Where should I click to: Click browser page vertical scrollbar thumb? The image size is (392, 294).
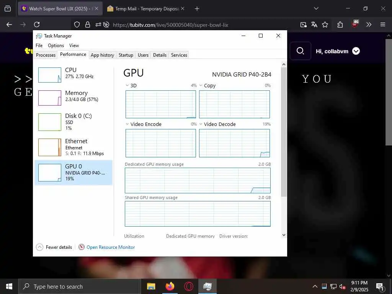coord(389,92)
